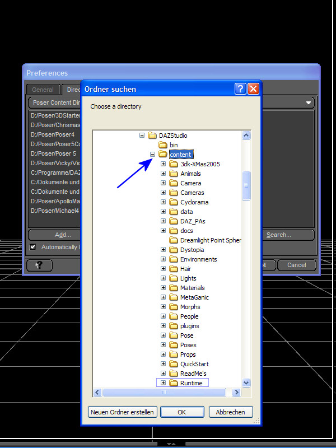The height and width of the screenshot is (448, 336).
Task: Select the D:/Poser/Michael4 directory entry
Action: coord(55,211)
